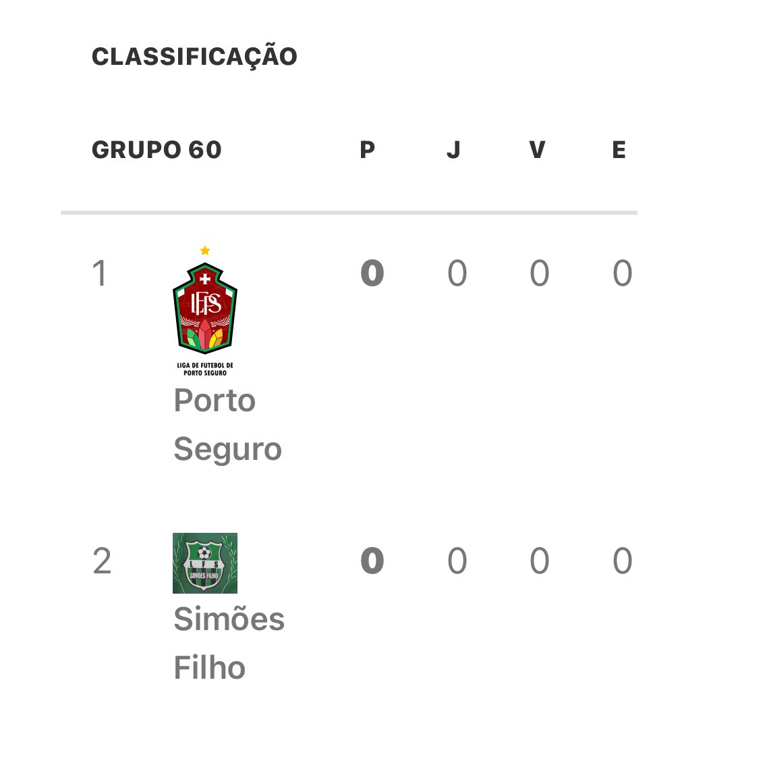
Task: Open the Porto Seguro team name link
Action: point(227,424)
